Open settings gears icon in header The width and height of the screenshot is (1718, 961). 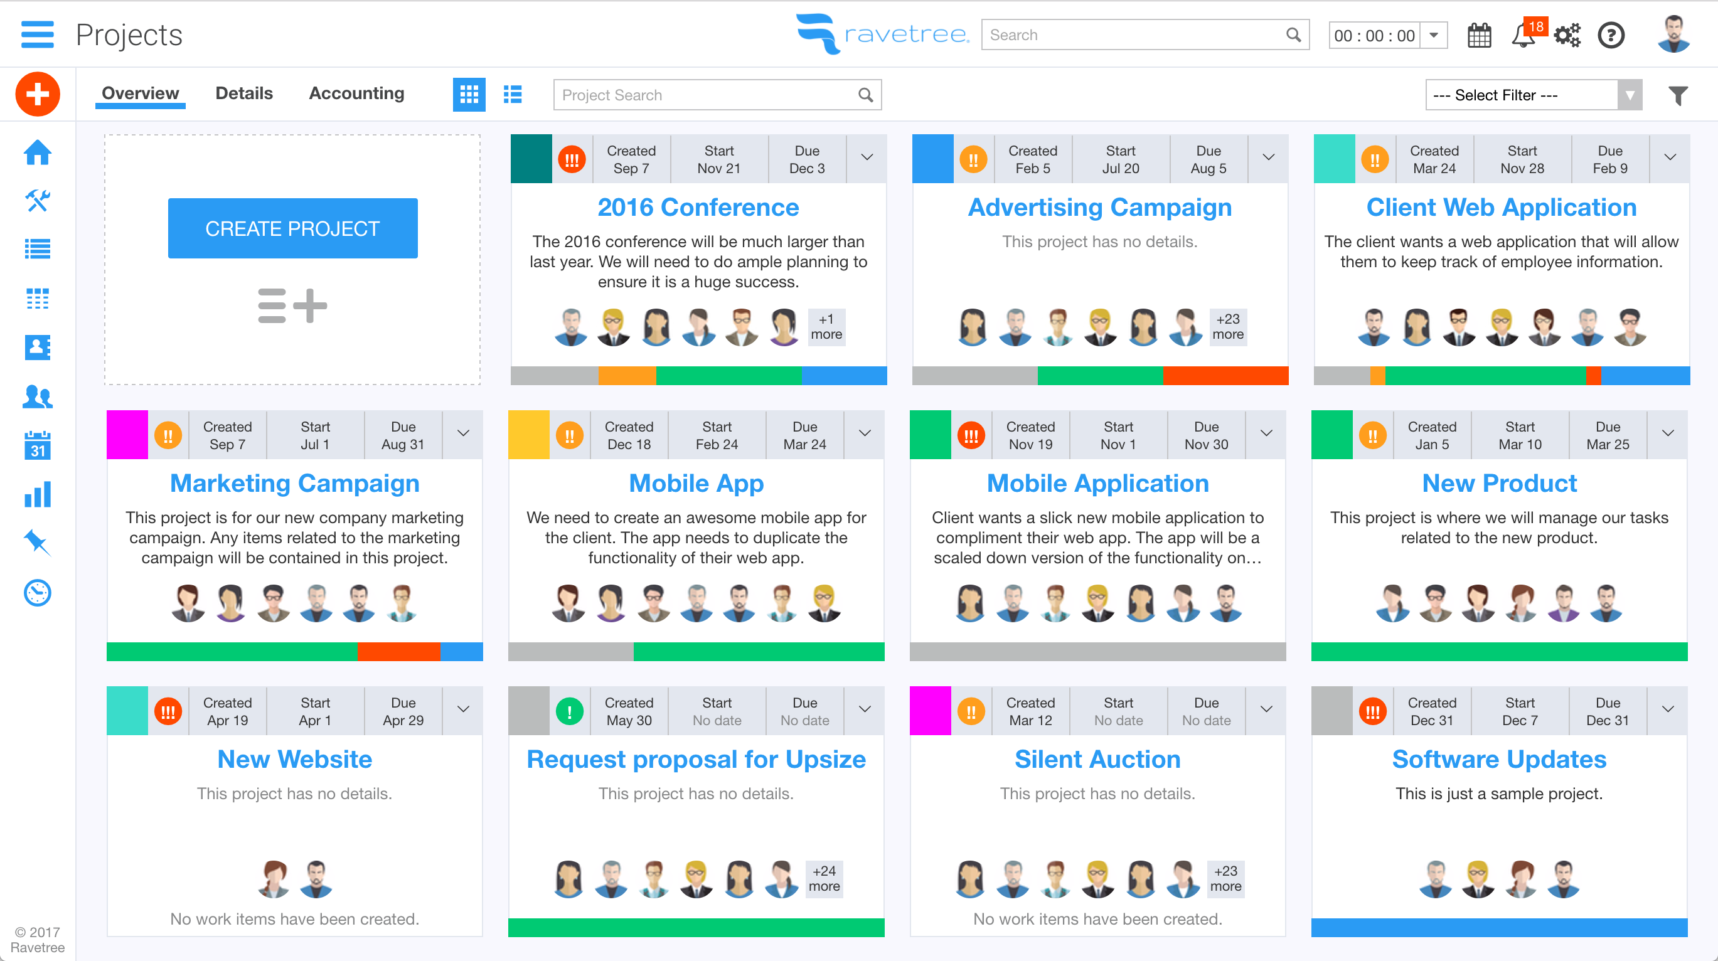click(1567, 35)
